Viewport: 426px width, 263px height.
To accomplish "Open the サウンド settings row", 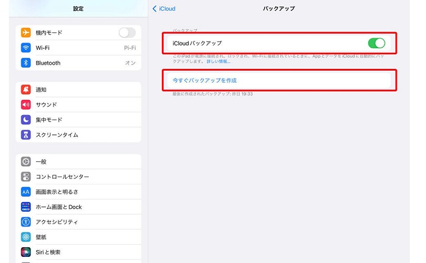I will (x=79, y=105).
